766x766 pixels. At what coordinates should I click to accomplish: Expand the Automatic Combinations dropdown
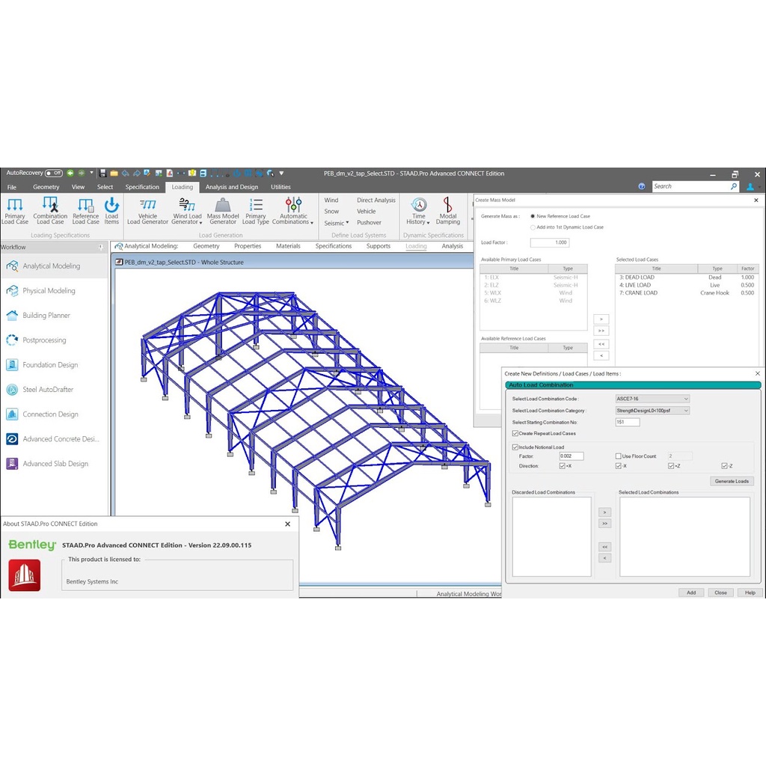click(312, 223)
